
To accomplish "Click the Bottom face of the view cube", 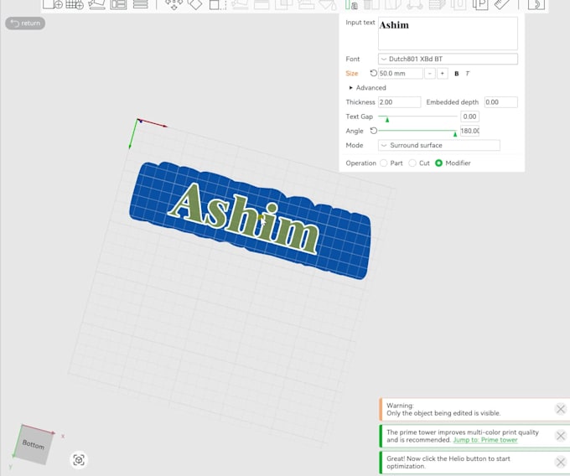I will coord(33,444).
